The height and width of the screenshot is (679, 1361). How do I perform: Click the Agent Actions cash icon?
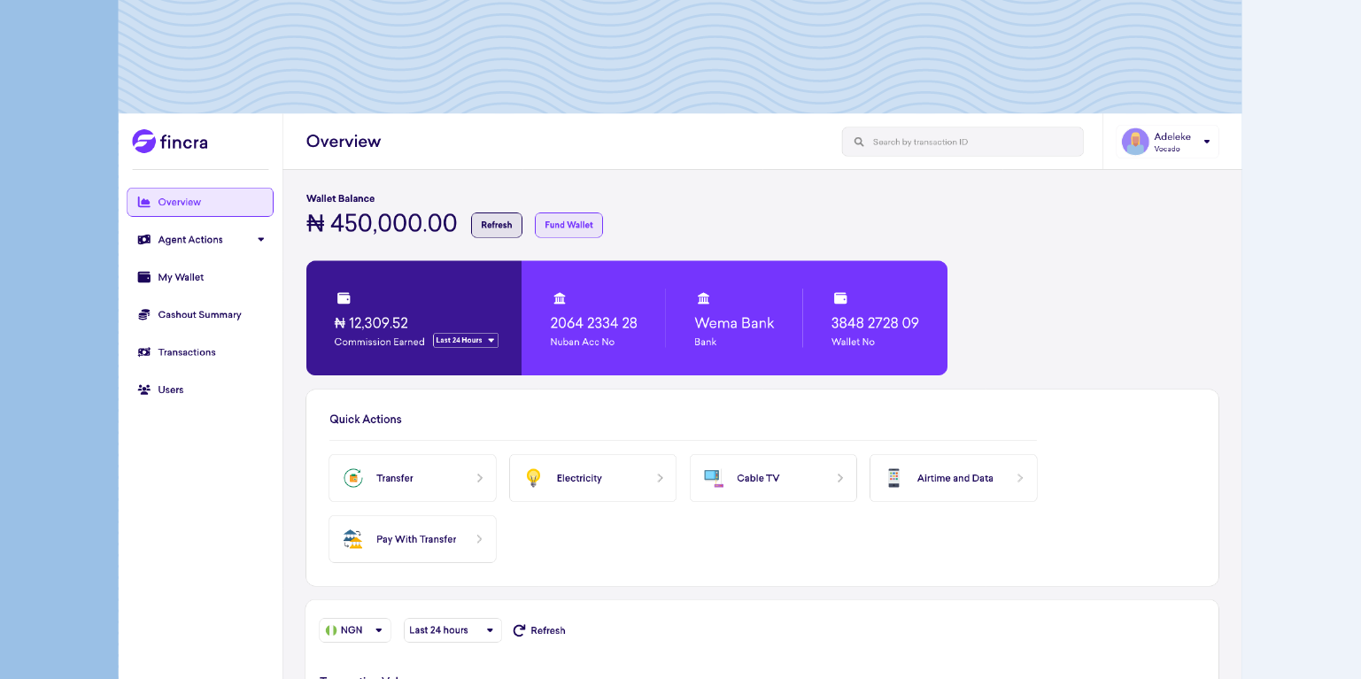(x=144, y=240)
